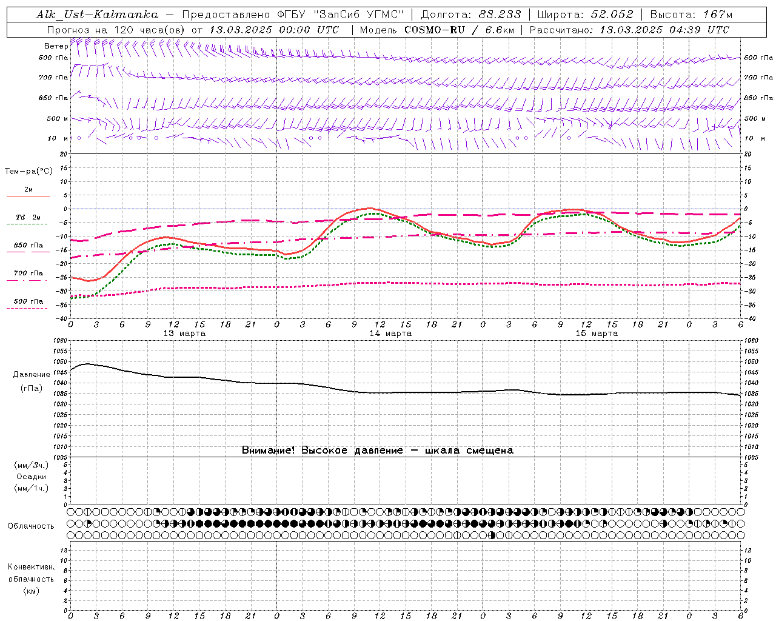Click the red line swatch under 2м legend
The width and height of the screenshot is (776, 621).
28,196
